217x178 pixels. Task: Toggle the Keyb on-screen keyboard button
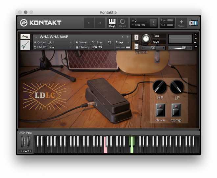(x=112, y=23)
